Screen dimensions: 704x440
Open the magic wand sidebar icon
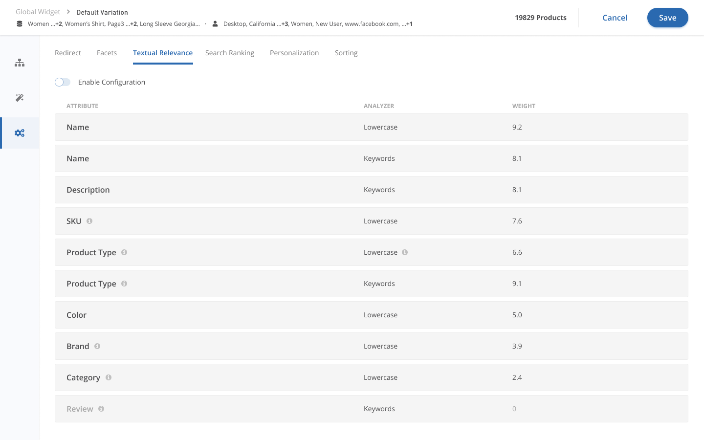pyautogui.click(x=20, y=98)
